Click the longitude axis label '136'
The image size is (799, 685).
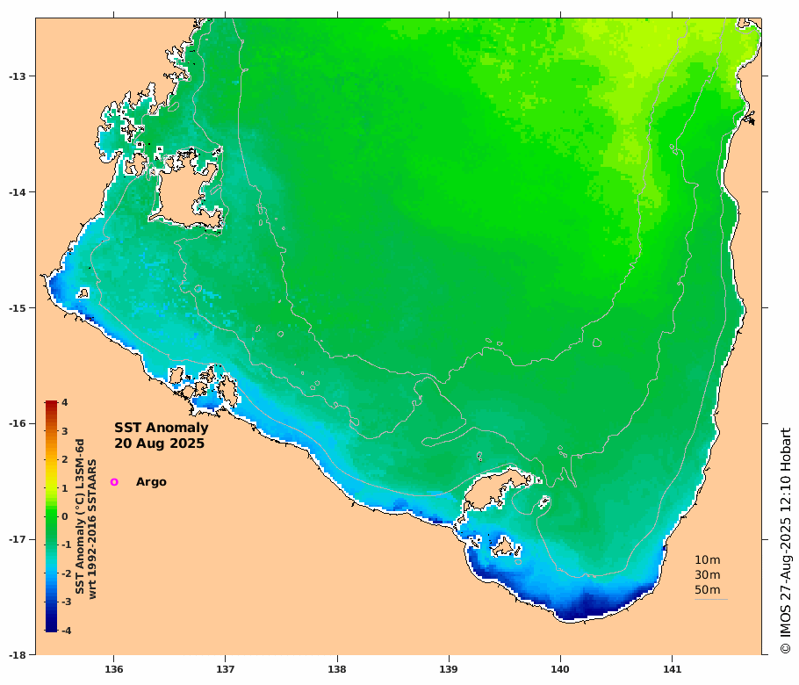tap(113, 669)
